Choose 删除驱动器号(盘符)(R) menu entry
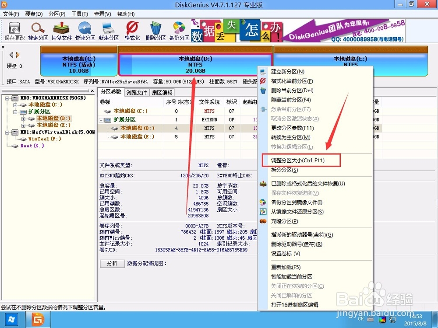 [x=315, y=244]
